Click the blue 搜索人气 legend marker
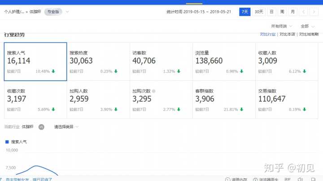Viewport: 323px width, 181px height. click(x=7, y=142)
